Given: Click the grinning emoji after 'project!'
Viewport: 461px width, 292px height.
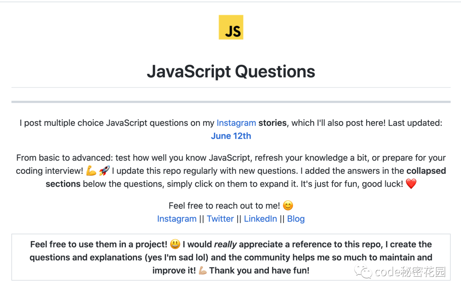Looking at the screenshot, I should pos(175,244).
